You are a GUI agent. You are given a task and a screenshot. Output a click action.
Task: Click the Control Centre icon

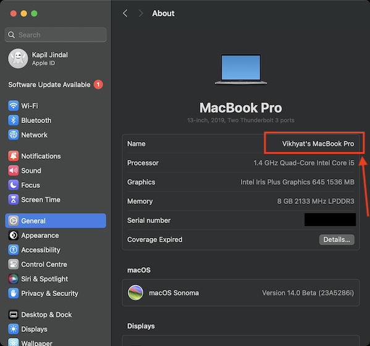13,264
